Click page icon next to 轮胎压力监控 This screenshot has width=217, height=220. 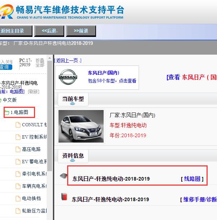pos(18,211)
